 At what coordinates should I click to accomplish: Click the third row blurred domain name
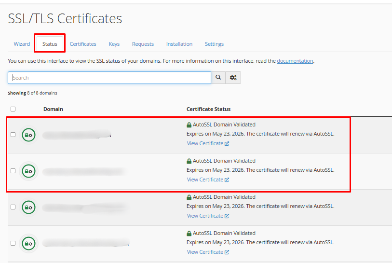point(85,208)
